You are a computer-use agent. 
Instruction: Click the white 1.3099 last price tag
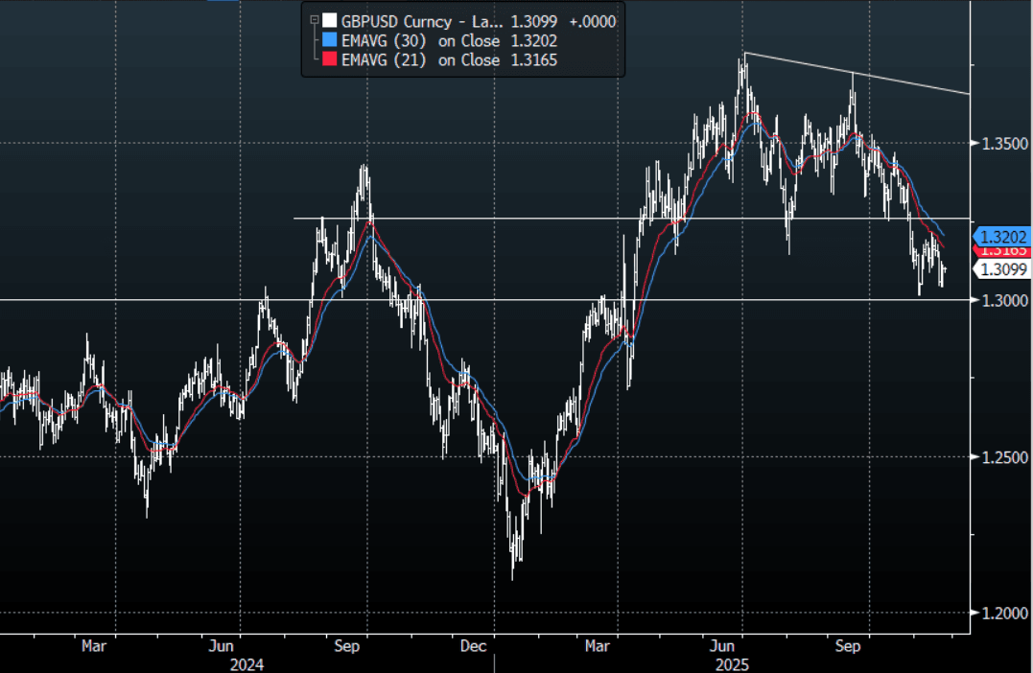pos(1001,268)
